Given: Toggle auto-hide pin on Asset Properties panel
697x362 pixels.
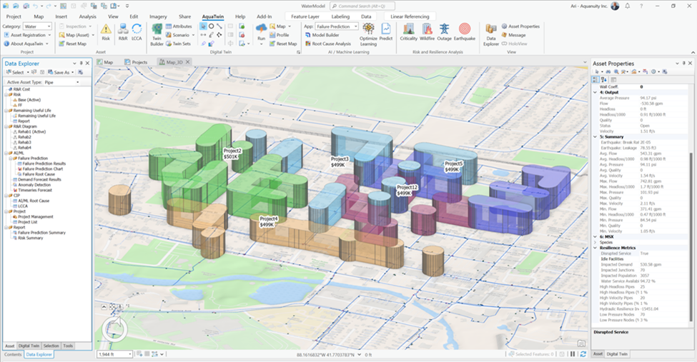Looking at the screenshot, I should 684,64.
